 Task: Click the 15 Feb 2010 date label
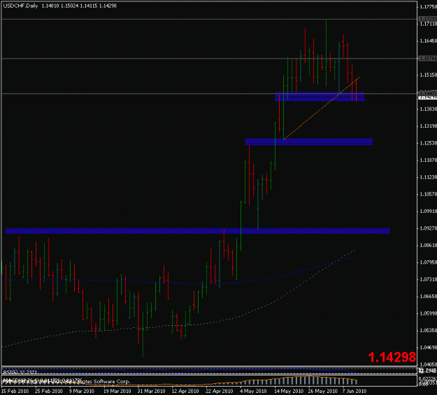click(x=15, y=391)
